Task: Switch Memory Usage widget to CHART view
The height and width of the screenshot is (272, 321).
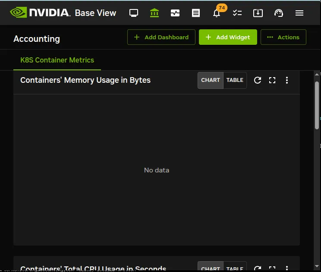Action: 211,80
